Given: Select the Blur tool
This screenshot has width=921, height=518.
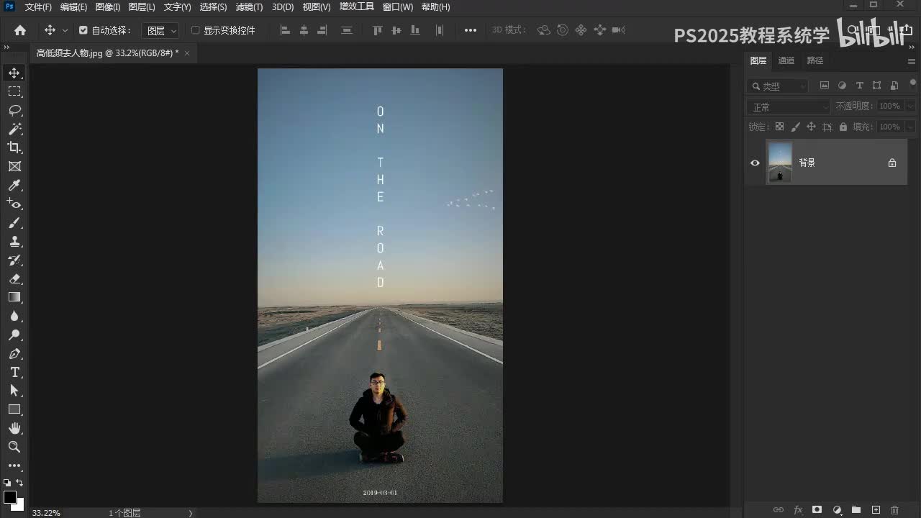Looking at the screenshot, I should click(14, 316).
